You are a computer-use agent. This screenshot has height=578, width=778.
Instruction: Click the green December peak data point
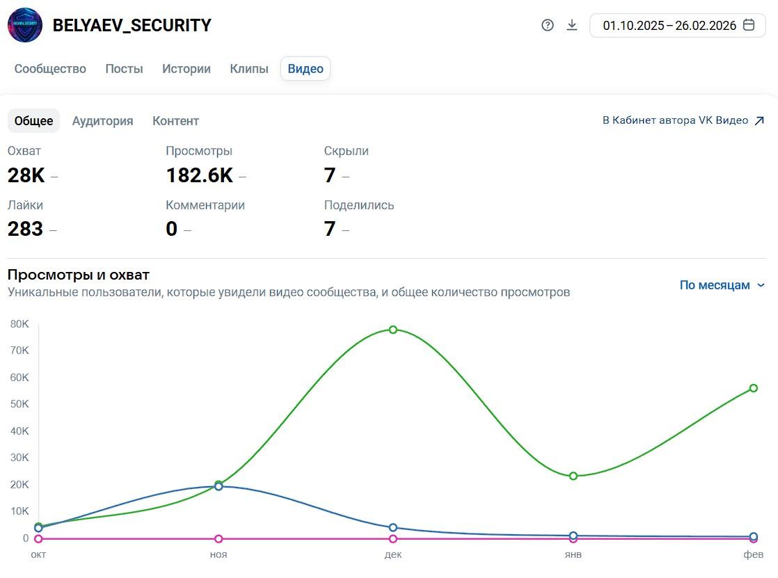click(393, 330)
